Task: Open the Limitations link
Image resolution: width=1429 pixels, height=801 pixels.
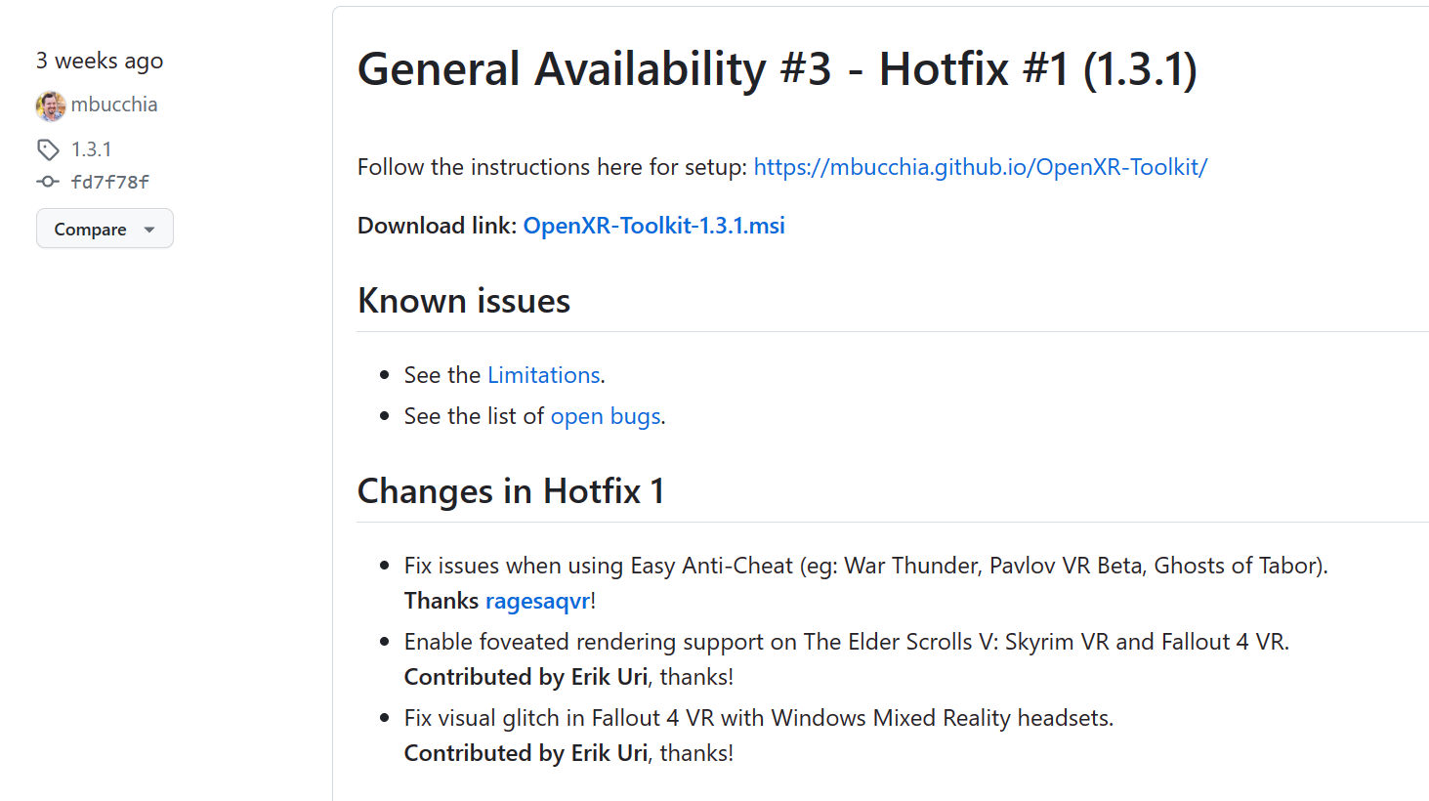Action: (543, 375)
